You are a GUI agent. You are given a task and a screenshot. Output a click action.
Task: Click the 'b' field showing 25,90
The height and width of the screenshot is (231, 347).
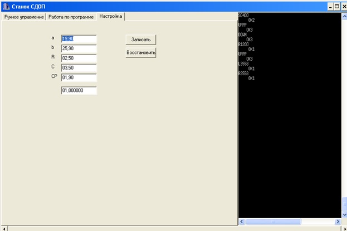click(x=79, y=48)
